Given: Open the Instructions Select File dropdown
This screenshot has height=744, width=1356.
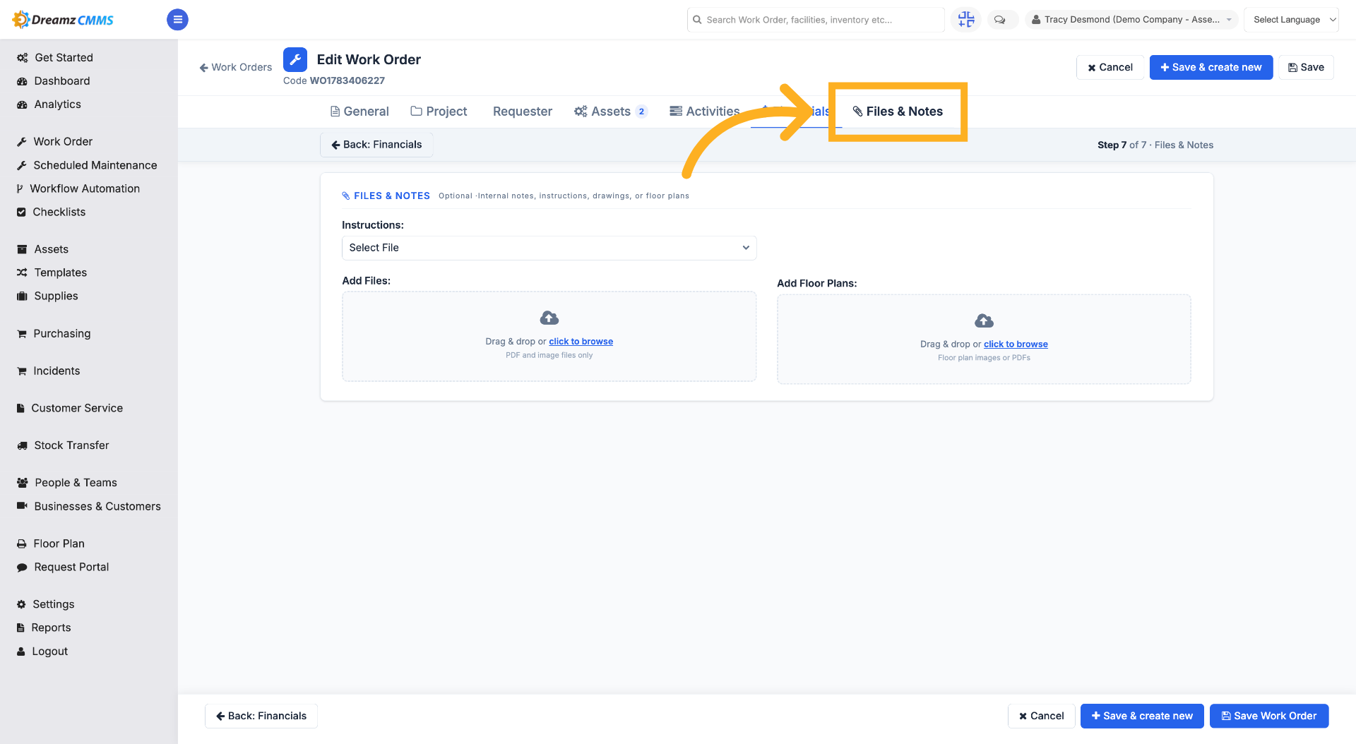Looking at the screenshot, I should pos(549,248).
